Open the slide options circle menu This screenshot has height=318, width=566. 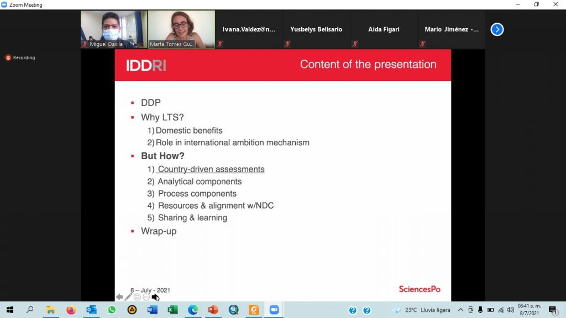click(x=146, y=297)
